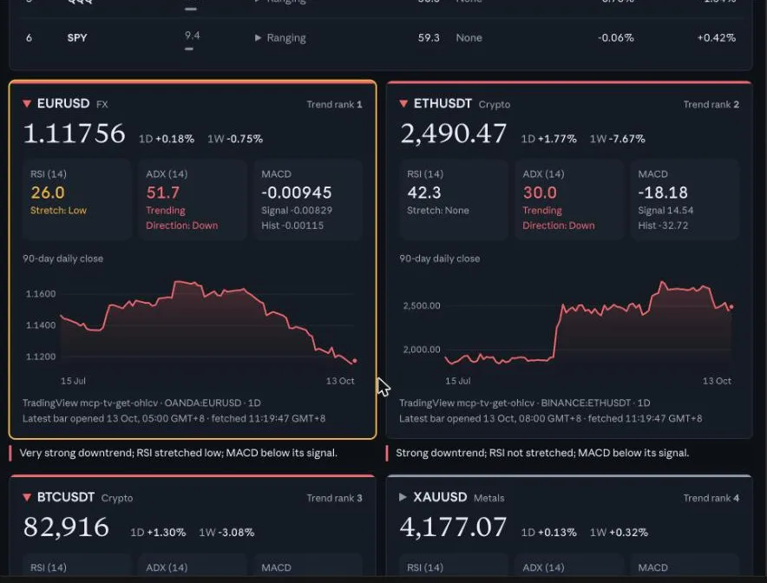Click the arrow icon before Ranging in SPY row
This screenshot has height=583, width=767.
(x=259, y=37)
